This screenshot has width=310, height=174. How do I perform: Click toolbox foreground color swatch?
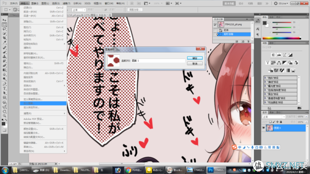[3, 124]
